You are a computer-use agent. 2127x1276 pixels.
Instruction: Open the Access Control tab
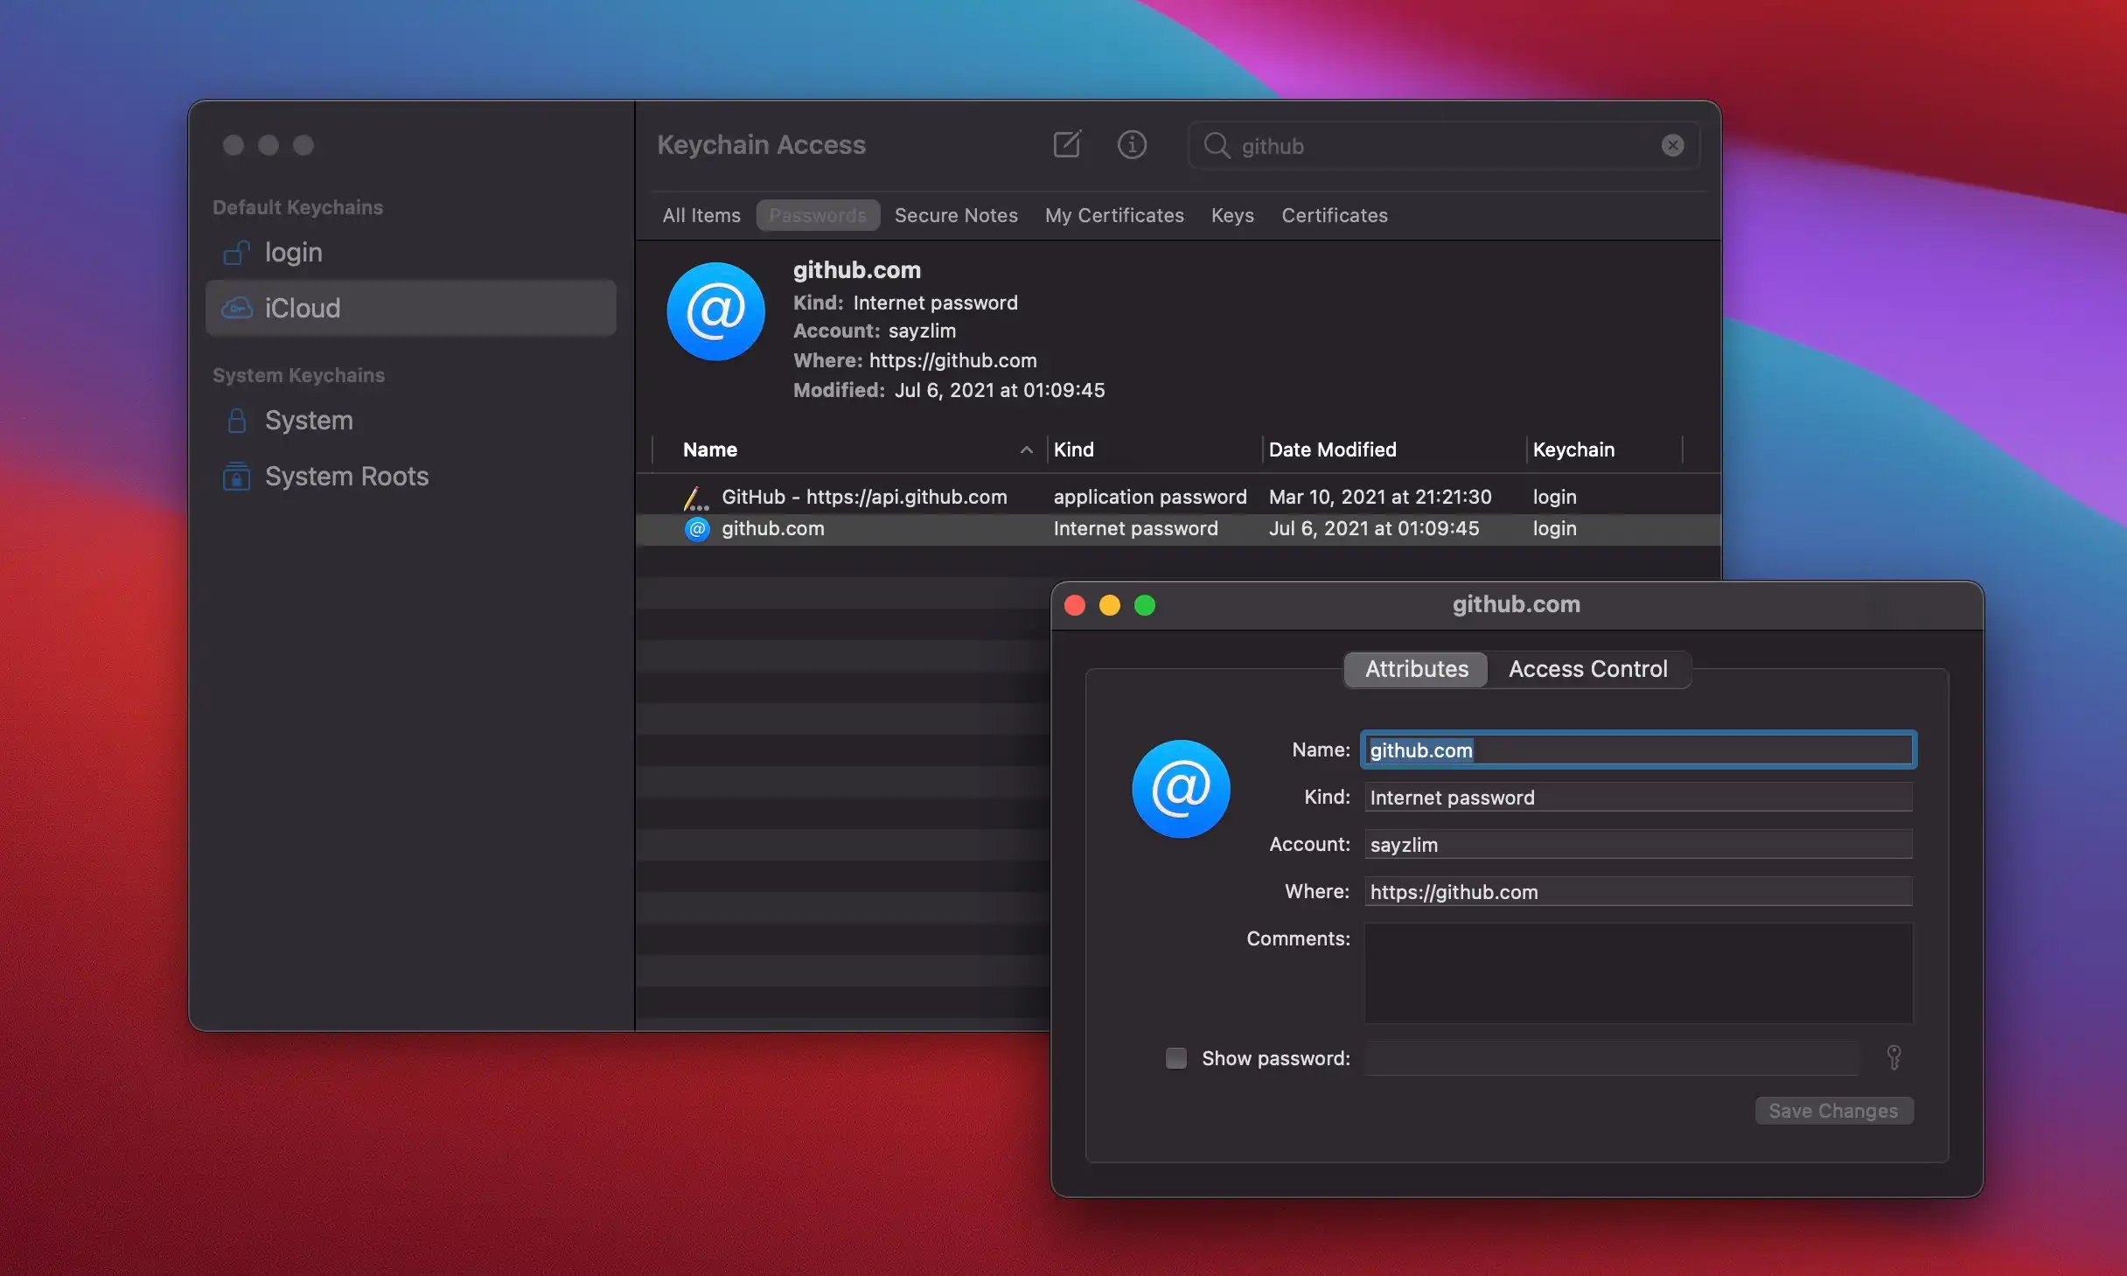pos(1587,669)
